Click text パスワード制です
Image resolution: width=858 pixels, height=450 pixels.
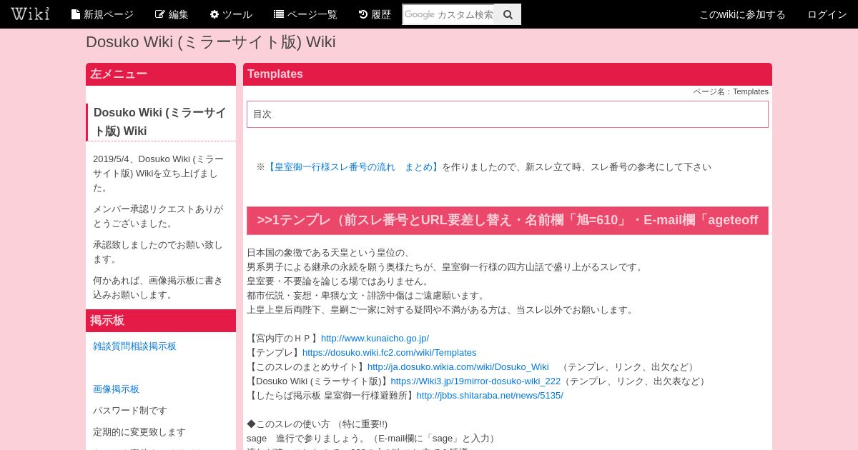pyautogui.click(x=130, y=411)
